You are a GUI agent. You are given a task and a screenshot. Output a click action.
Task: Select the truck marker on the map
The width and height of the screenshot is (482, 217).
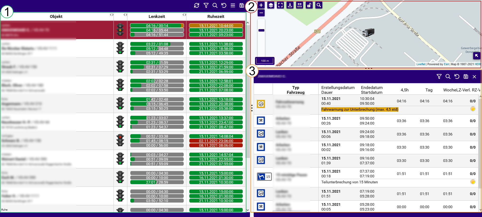[368, 33]
